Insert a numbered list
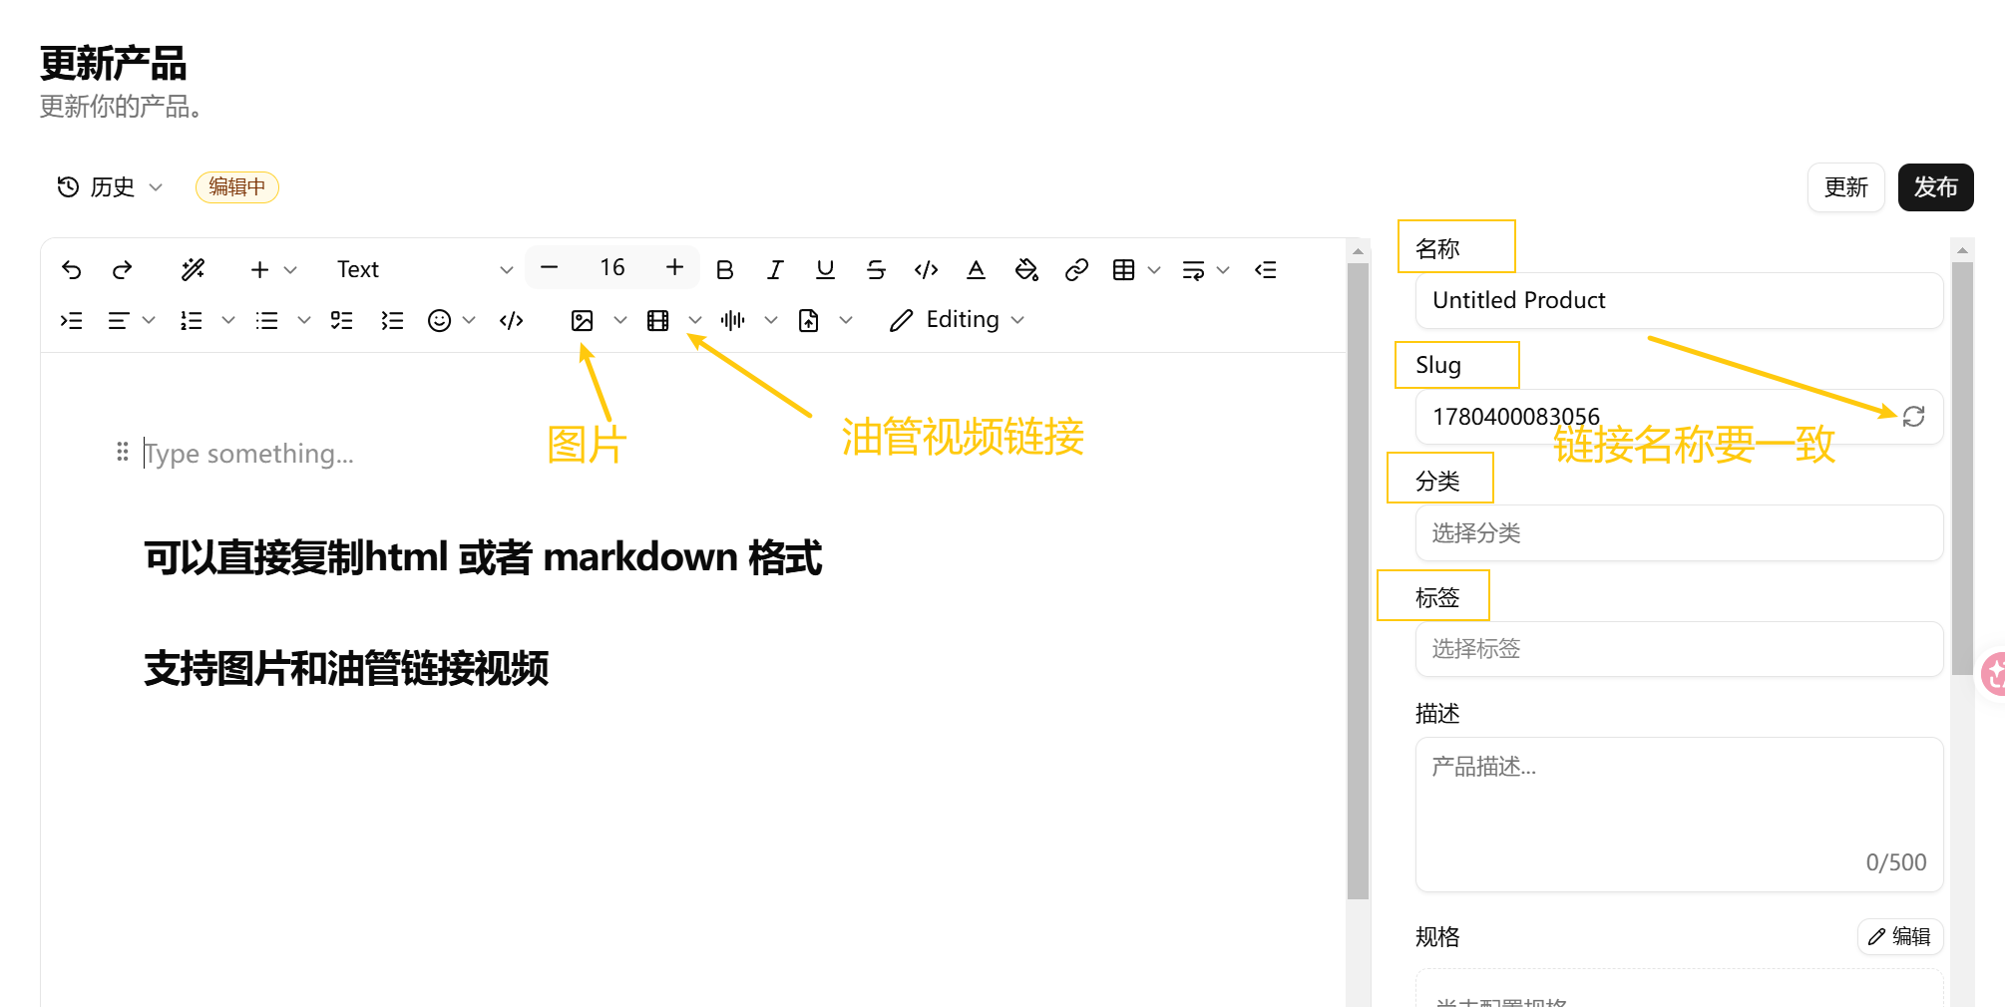 (x=191, y=320)
